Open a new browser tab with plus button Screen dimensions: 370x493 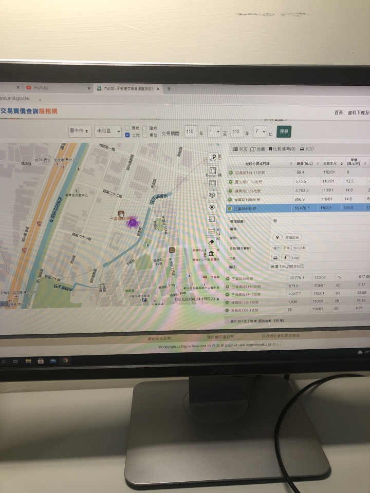[x=169, y=89]
